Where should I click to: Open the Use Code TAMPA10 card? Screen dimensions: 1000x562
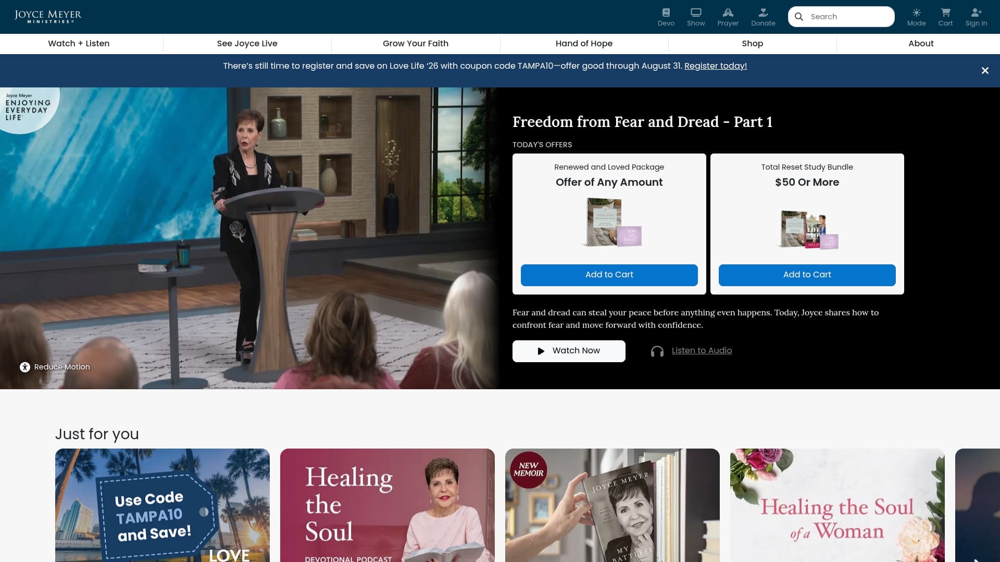point(162,505)
